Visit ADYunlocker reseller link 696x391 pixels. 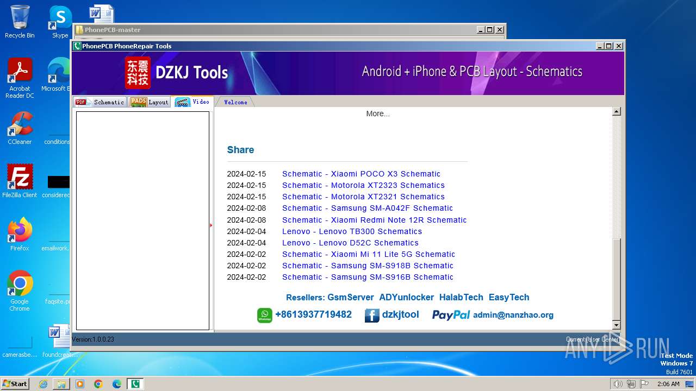pyautogui.click(x=407, y=297)
